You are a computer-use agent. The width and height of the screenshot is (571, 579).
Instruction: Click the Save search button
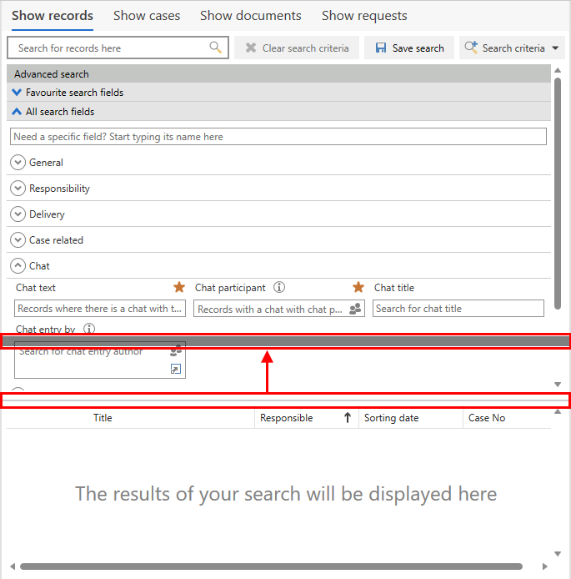pos(409,48)
